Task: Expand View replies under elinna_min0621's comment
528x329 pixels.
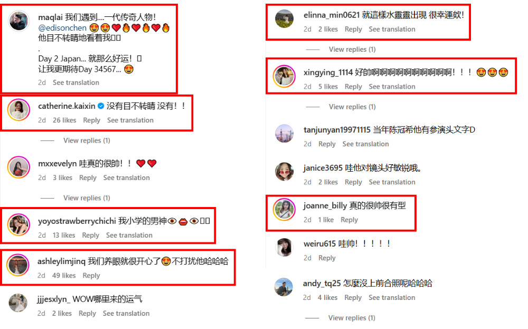Action: coord(352,50)
